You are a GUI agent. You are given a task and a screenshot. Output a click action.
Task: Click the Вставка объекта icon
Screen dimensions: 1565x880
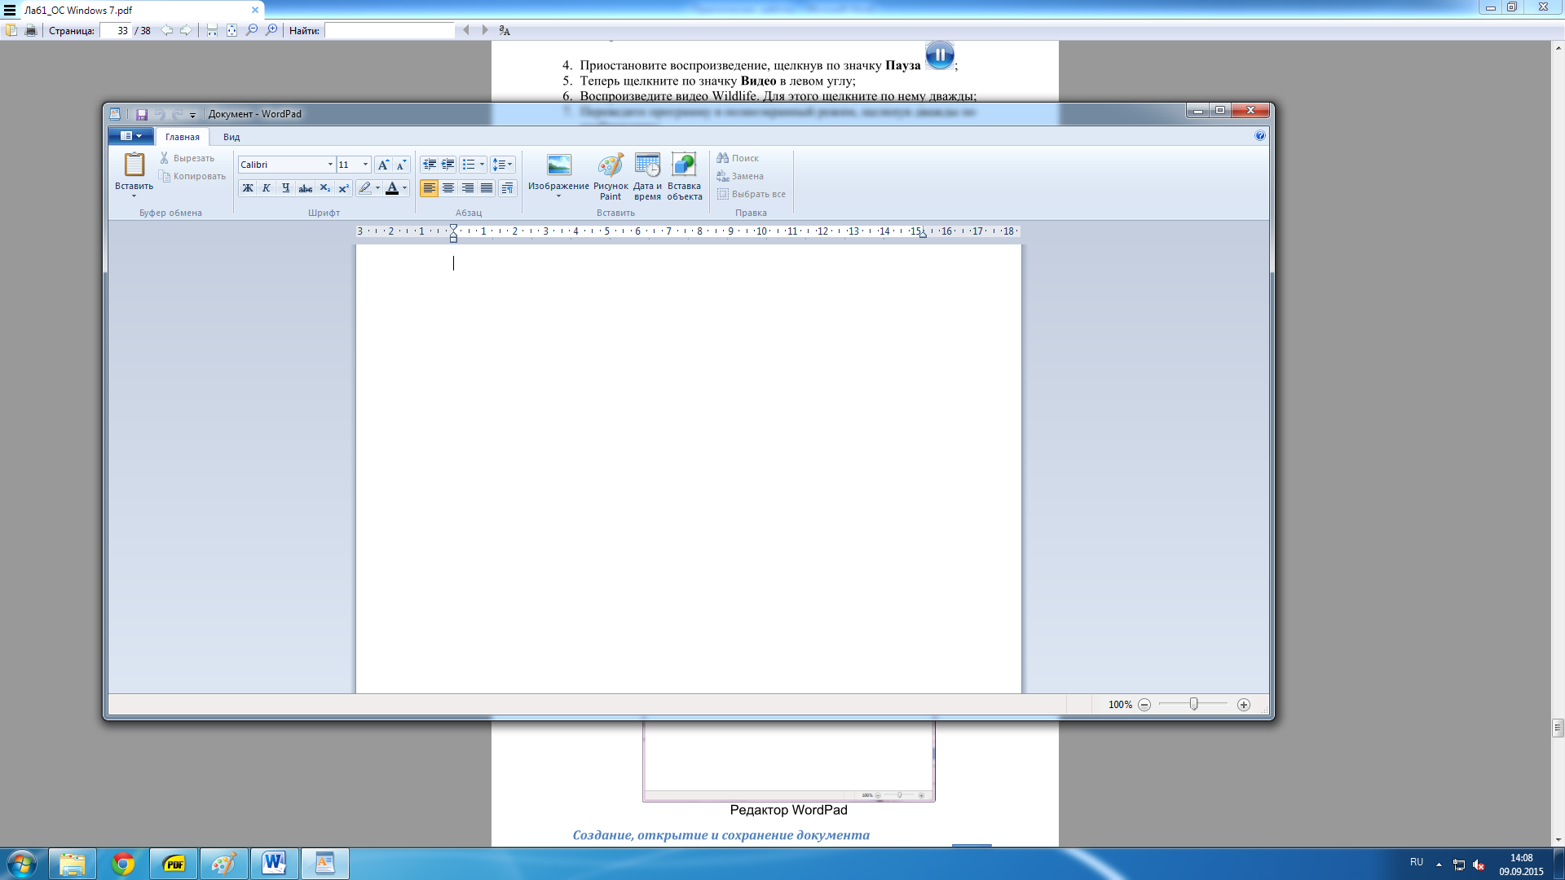[684, 165]
